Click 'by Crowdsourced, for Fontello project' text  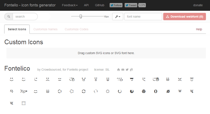point(63,70)
